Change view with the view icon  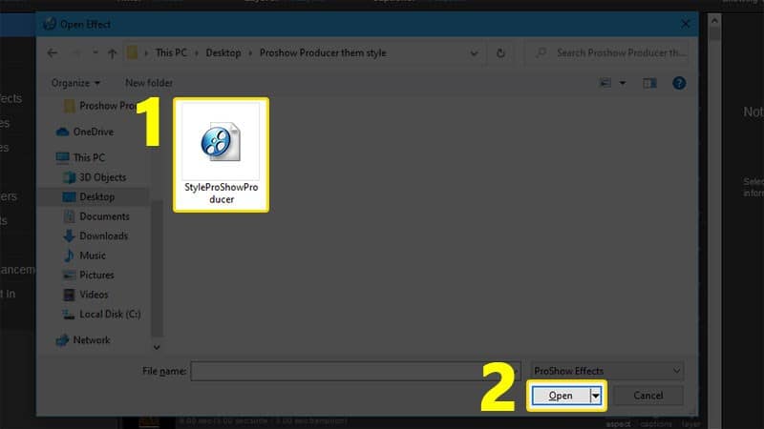[x=605, y=83]
